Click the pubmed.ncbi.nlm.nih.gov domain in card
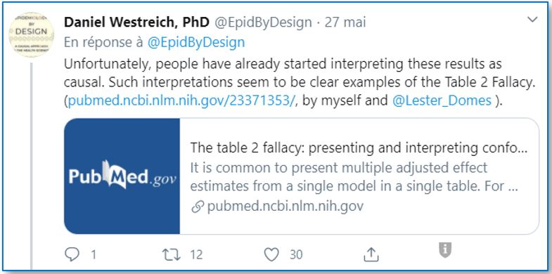Viewport: 552px width, 274px height. (285, 207)
